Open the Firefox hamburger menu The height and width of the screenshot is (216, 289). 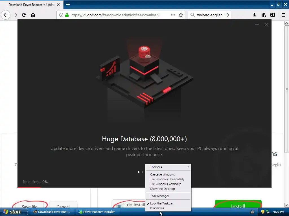[x=284, y=15]
